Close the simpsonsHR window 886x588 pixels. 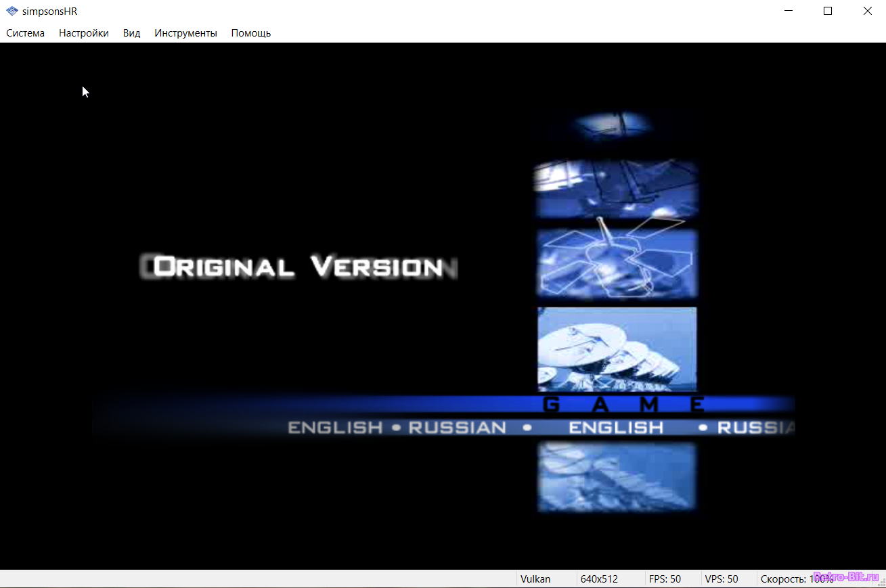(867, 12)
